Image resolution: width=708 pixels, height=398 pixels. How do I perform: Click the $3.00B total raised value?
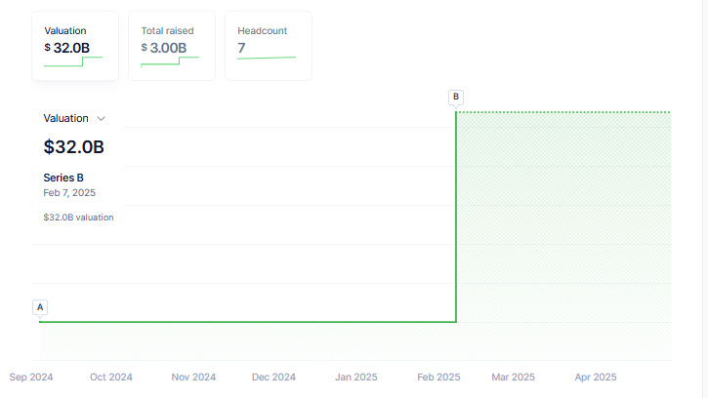tap(164, 48)
